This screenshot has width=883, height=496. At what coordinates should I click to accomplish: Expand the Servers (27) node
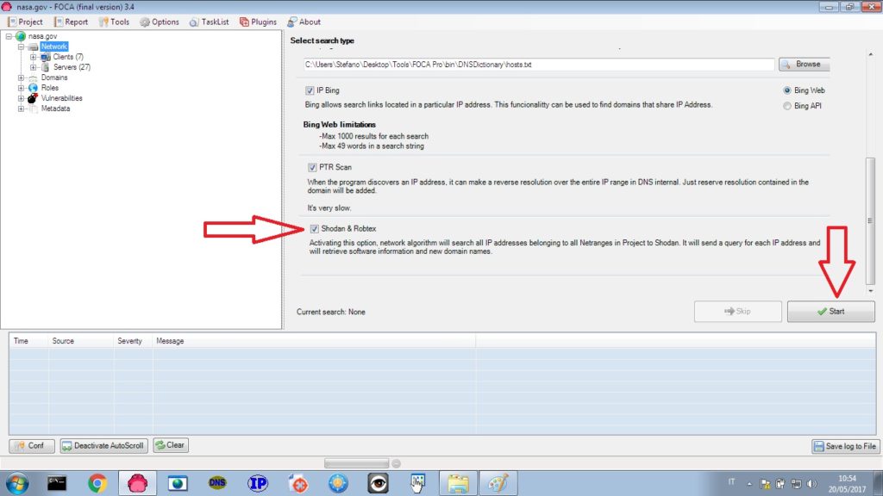(33, 67)
